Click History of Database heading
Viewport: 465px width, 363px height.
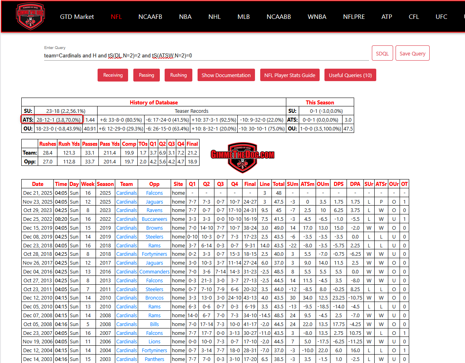(154, 102)
